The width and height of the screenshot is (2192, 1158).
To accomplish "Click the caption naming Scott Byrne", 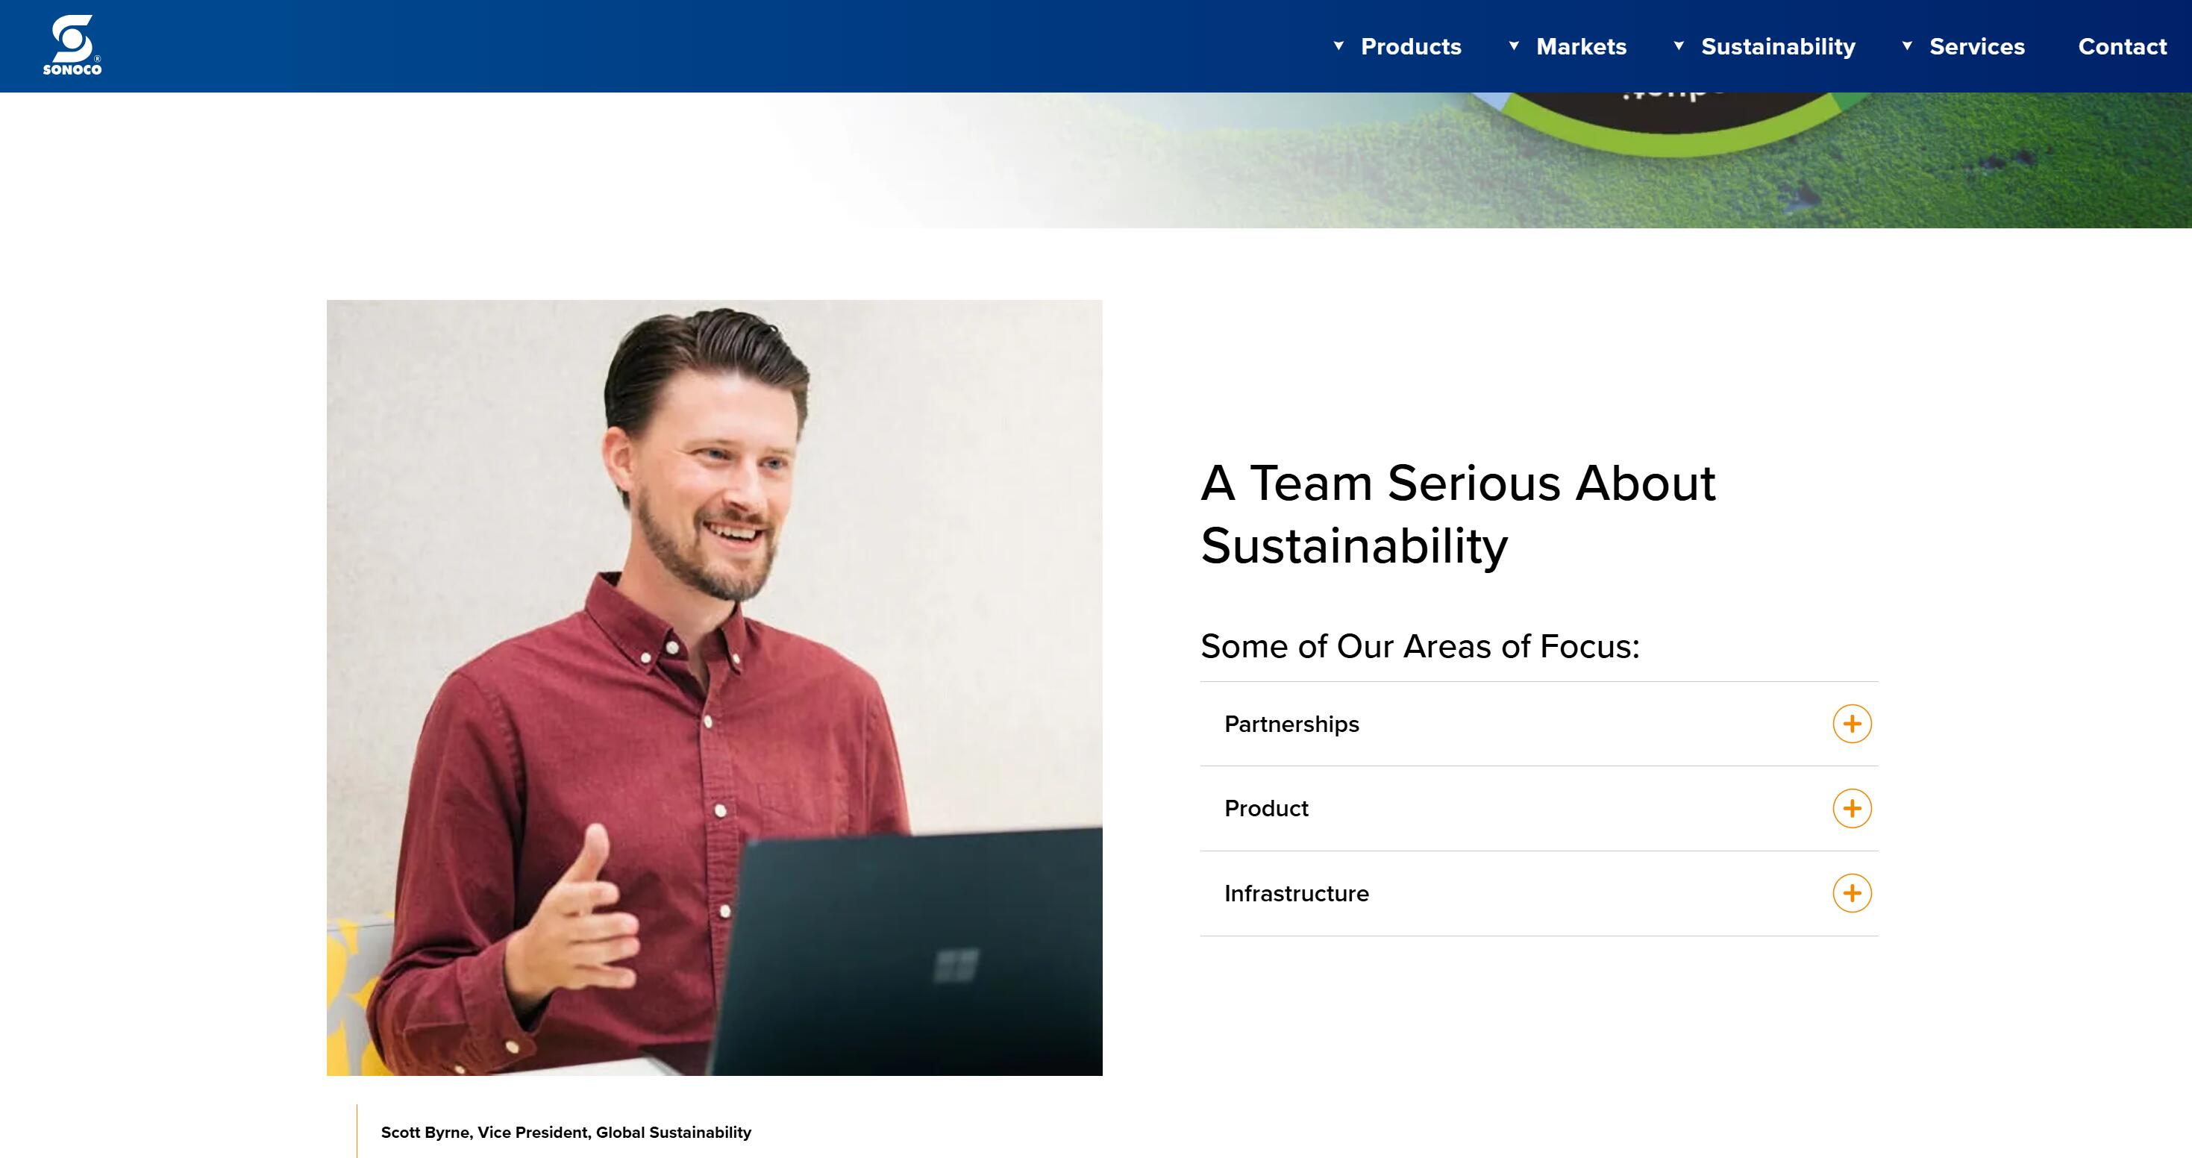I will pyautogui.click(x=566, y=1133).
